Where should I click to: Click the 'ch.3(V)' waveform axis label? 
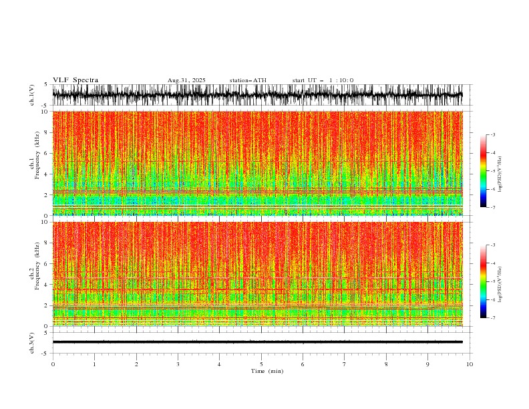pos(32,343)
